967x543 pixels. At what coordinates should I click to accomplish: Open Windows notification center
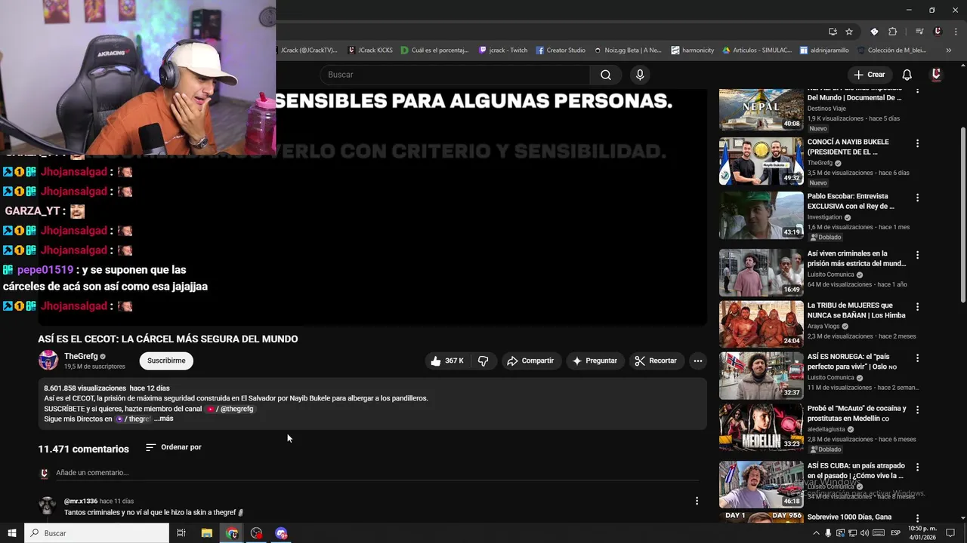[951, 533]
